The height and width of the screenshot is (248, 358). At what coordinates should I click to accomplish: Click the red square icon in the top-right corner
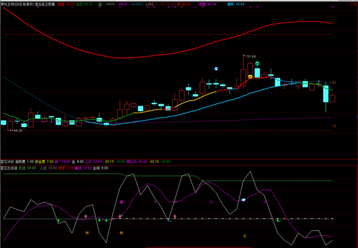point(355,4)
